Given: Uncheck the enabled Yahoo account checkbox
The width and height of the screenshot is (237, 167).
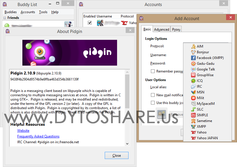Looking at the screenshot, I should [x=90, y=23].
